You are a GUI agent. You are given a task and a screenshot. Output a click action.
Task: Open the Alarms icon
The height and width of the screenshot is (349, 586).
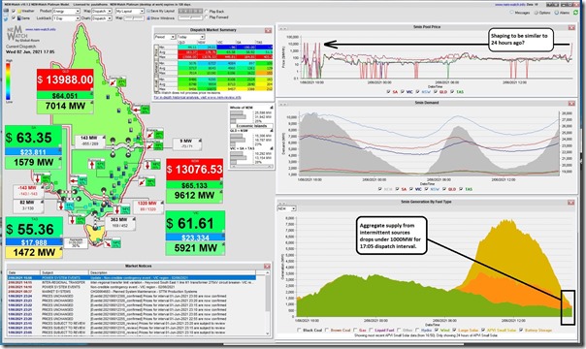tap(556, 13)
